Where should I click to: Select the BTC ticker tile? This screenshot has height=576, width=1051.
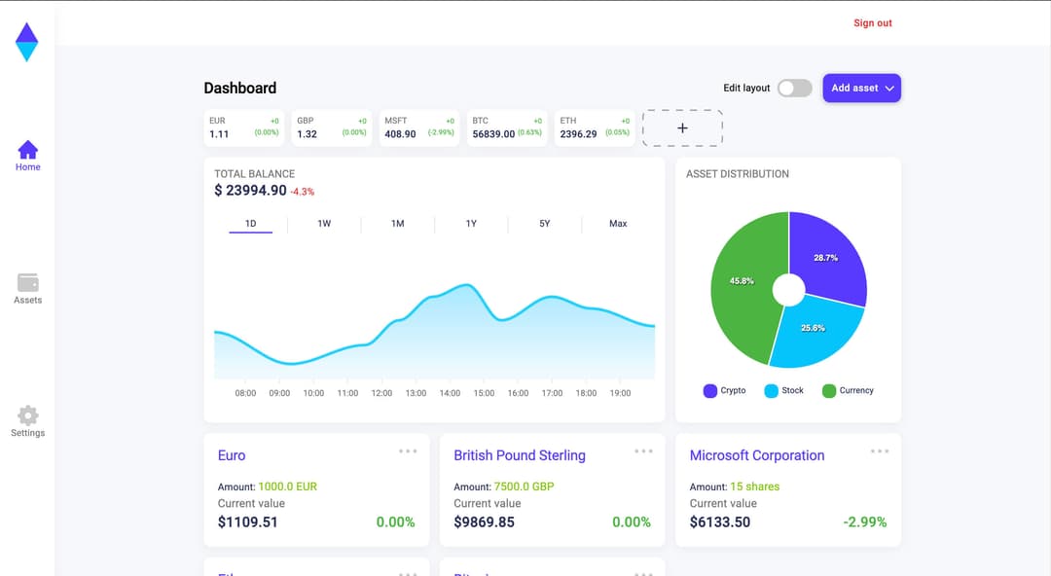[506, 127]
